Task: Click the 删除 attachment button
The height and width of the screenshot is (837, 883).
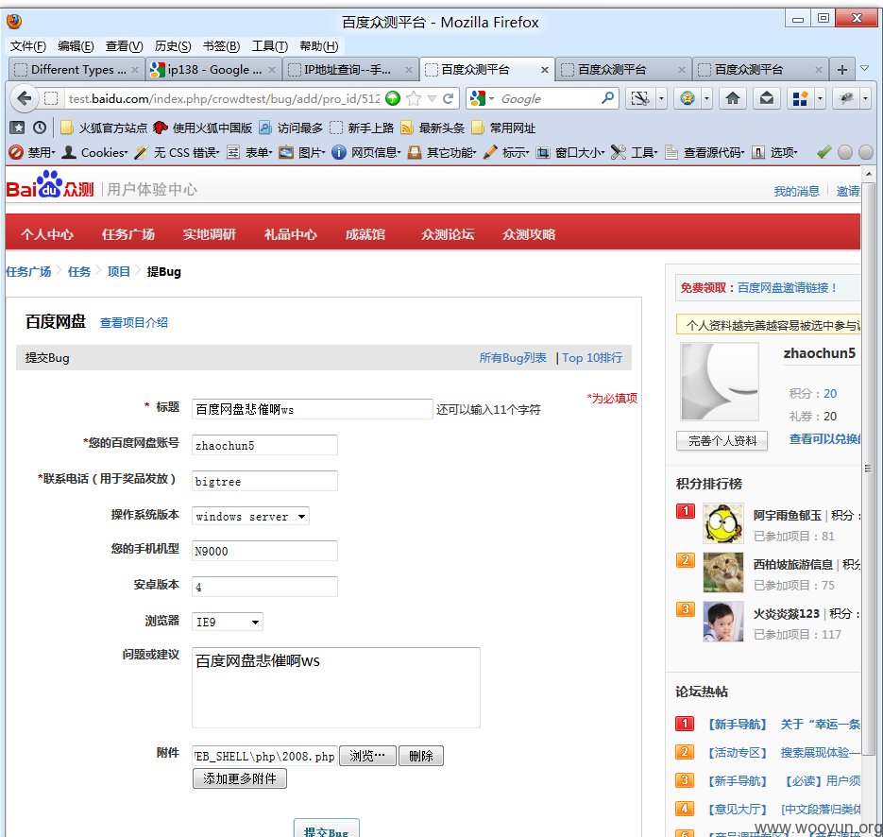Action: click(420, 756)
